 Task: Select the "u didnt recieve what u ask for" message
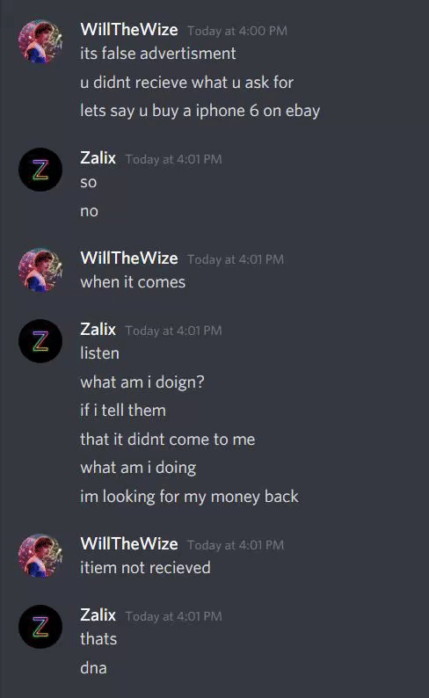(x=186, y=83)
